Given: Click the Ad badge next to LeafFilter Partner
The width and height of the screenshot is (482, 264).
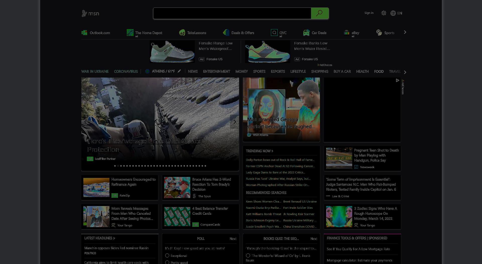Looking at the screenshot, I should [90, 159].
